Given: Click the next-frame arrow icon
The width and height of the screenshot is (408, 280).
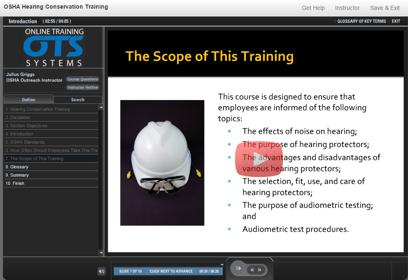Looking at the screenshot, I should (x=260, y=270).
